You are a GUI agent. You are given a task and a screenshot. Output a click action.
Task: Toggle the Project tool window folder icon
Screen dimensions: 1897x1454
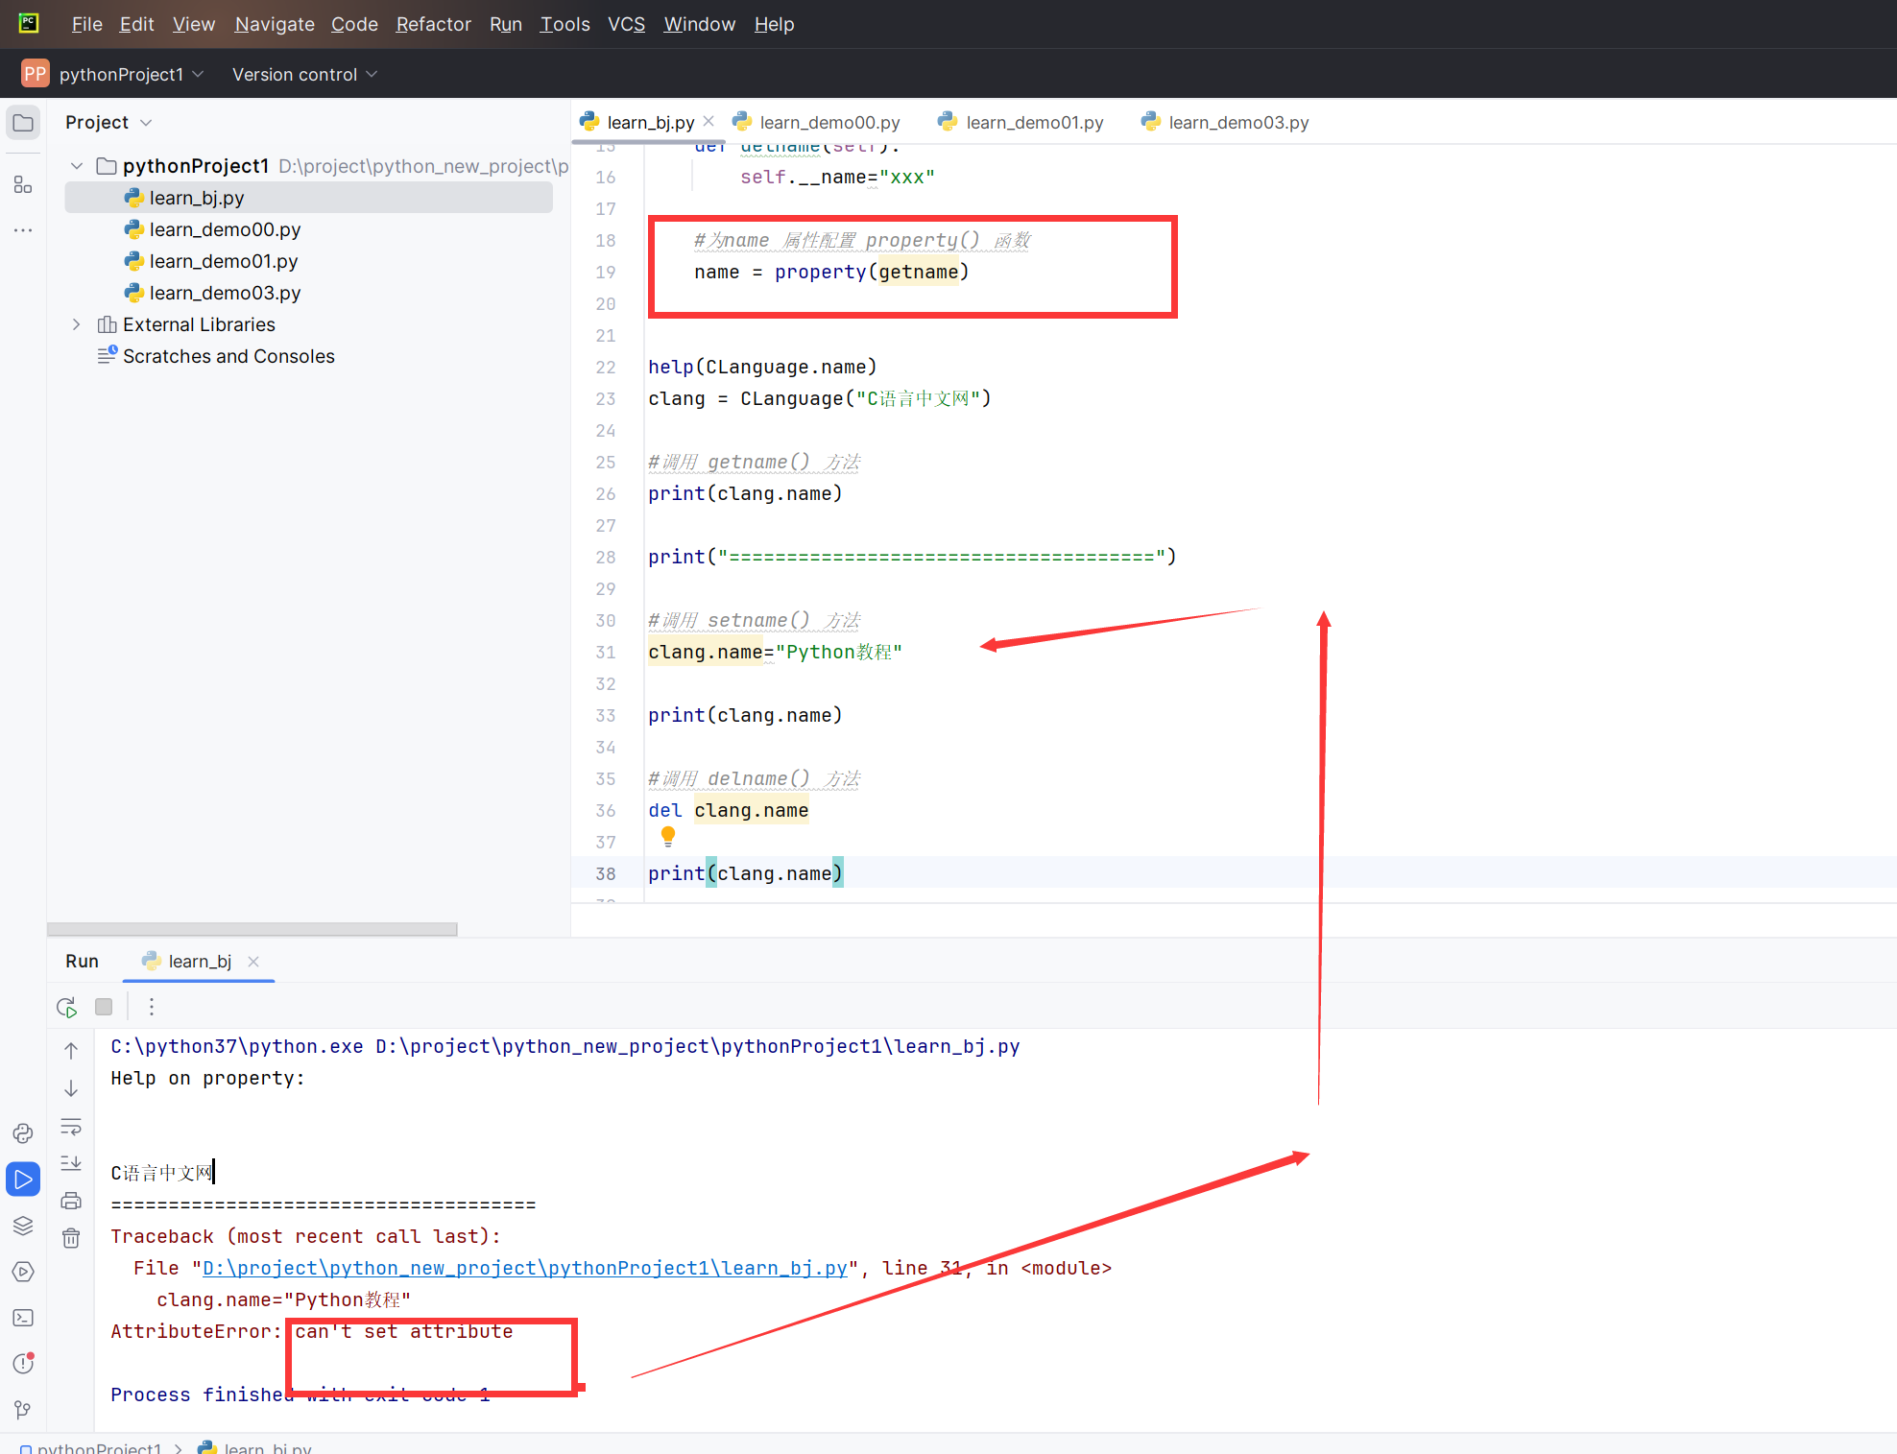[23, 123]
